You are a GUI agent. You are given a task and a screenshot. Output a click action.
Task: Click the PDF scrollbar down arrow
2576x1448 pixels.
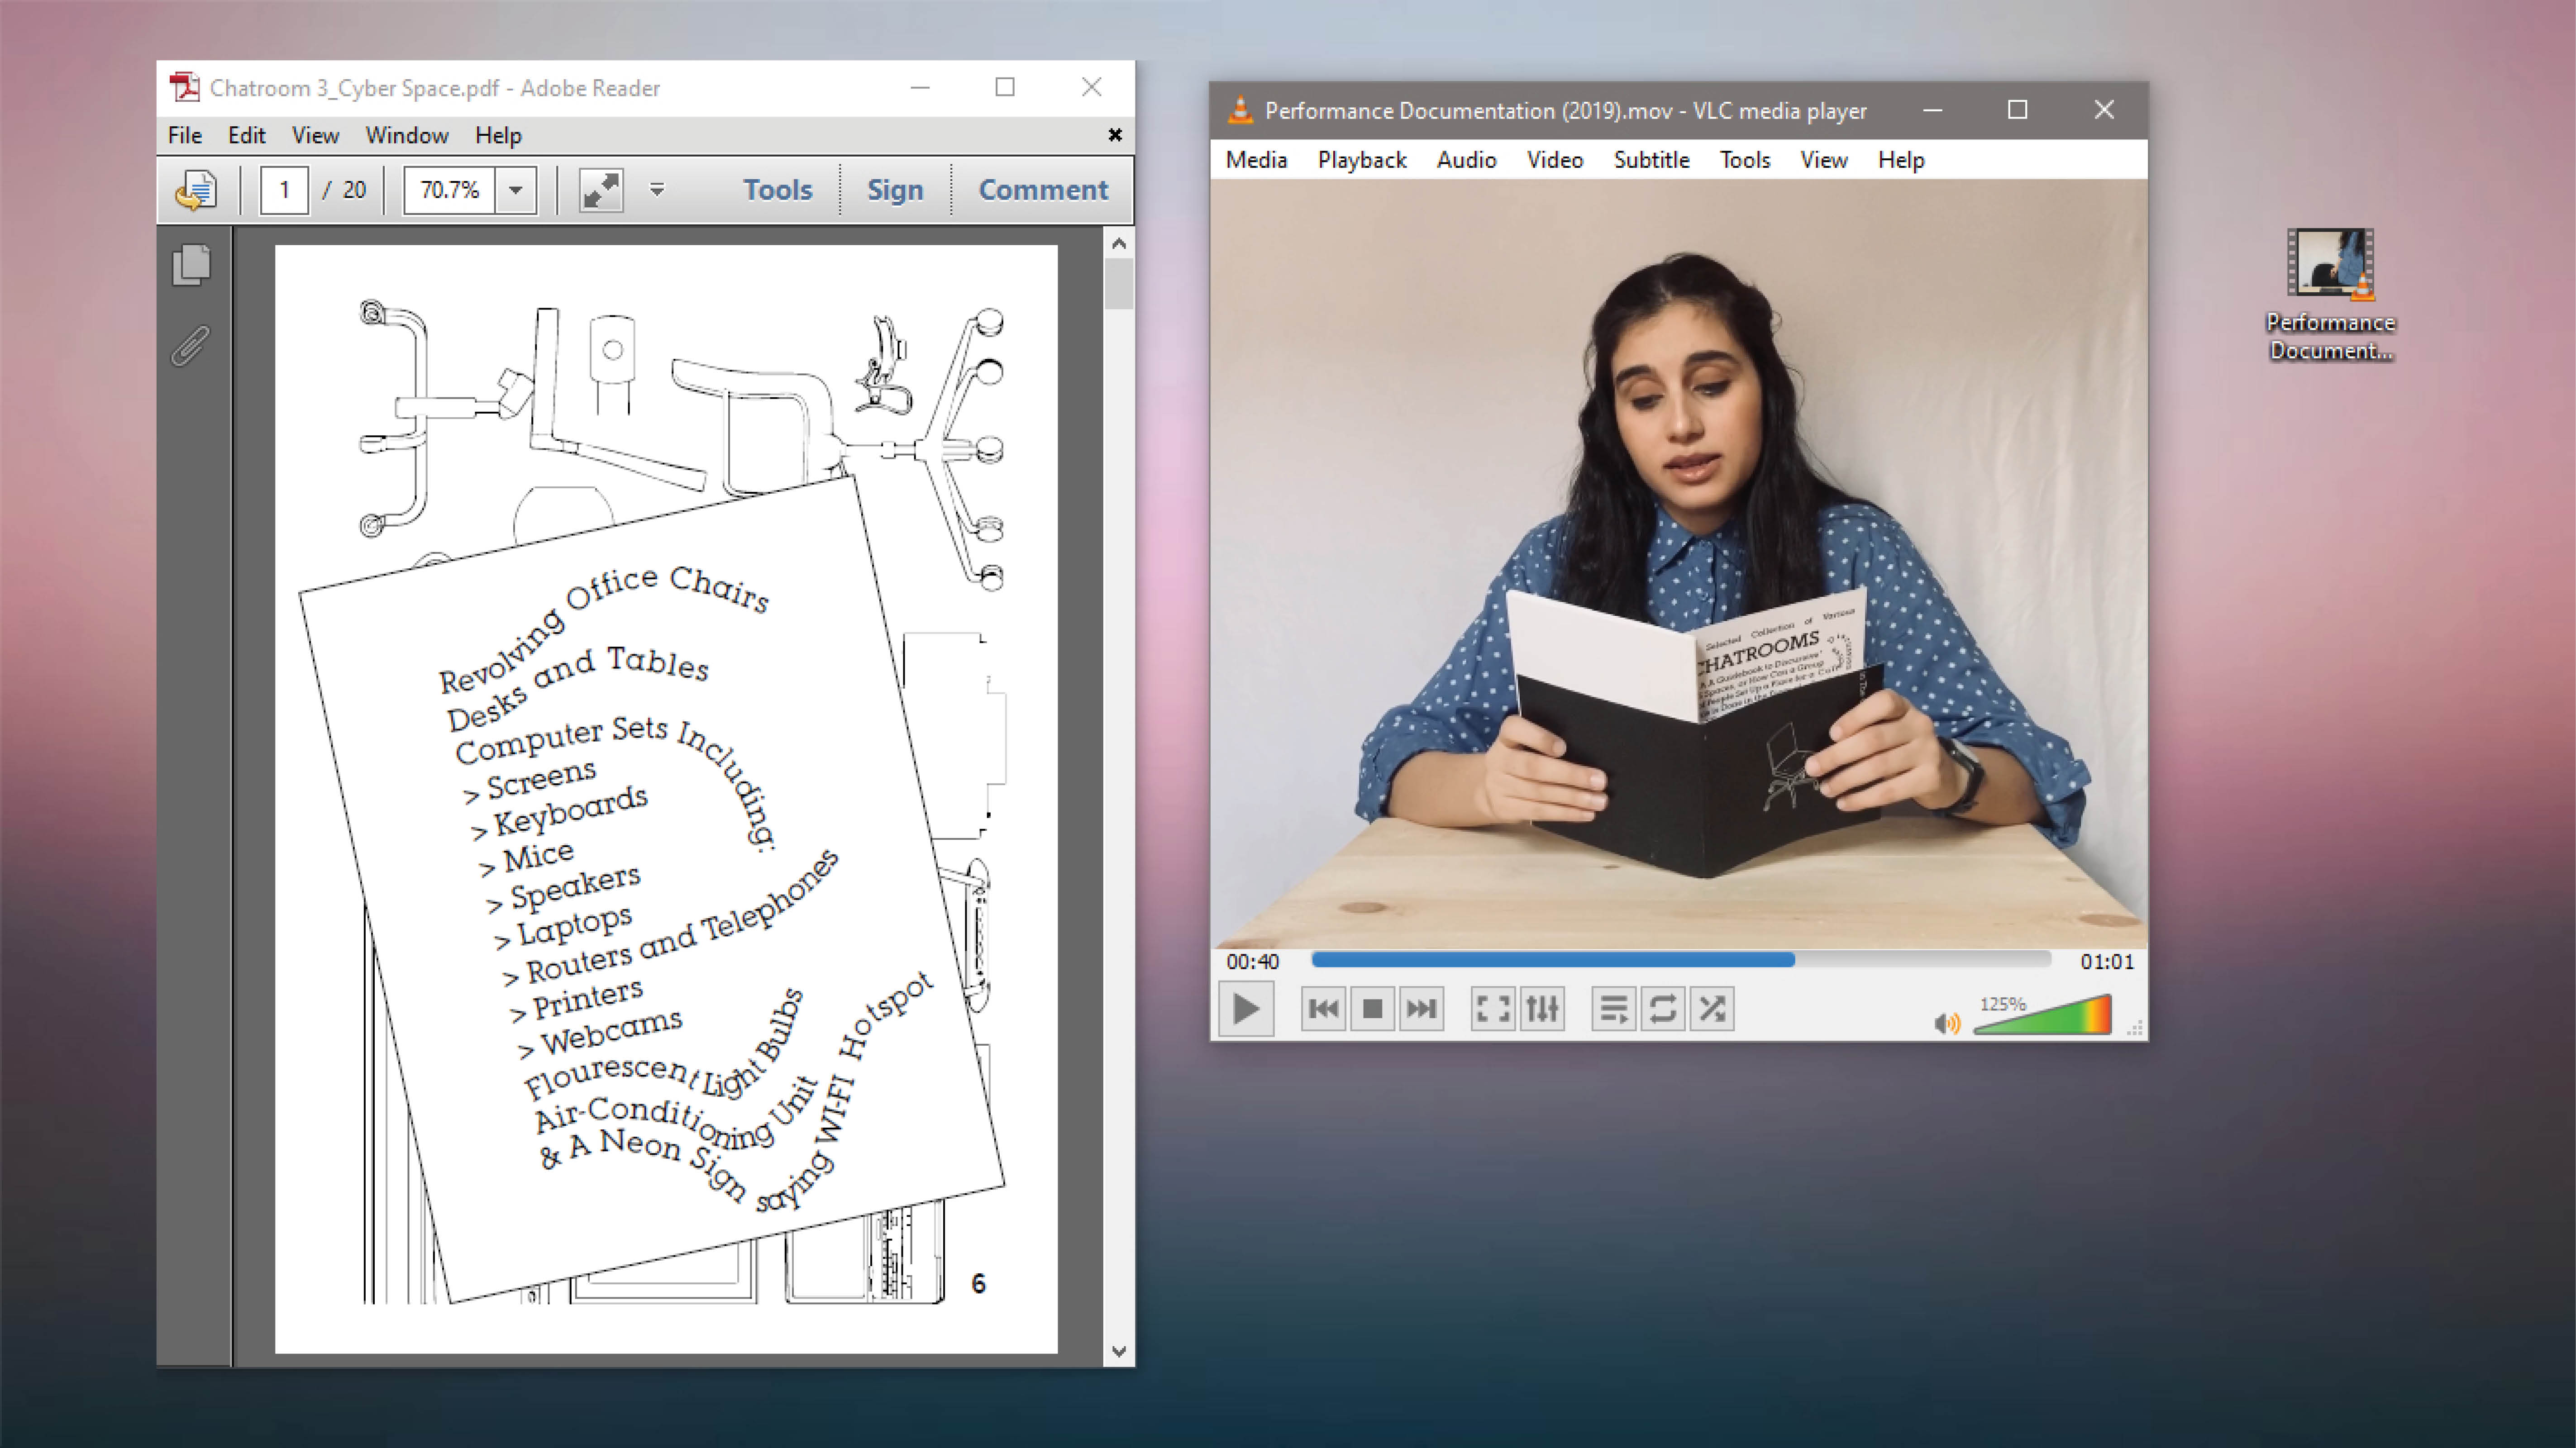coord(1119,1352)
